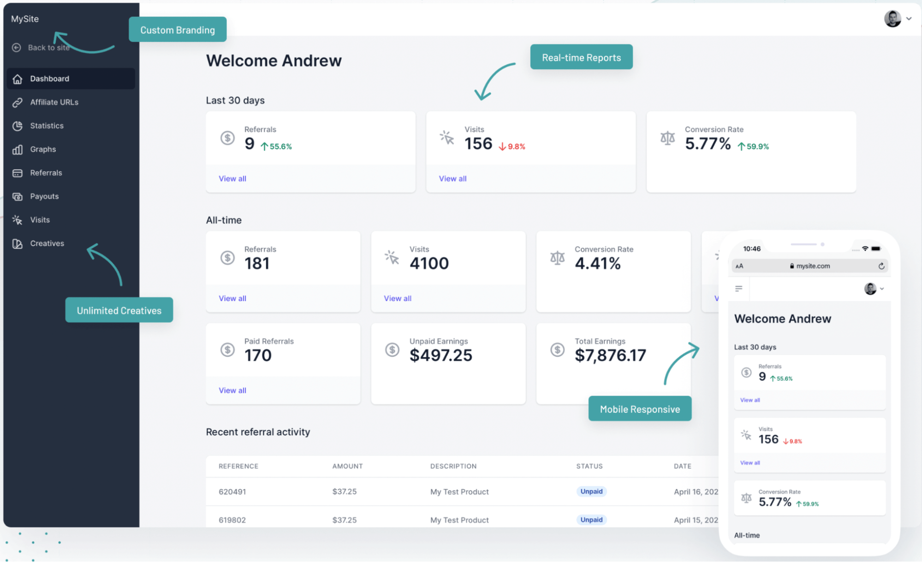The height and width of the screenshot is (562, 922).
Task: Click View all under Referrals card
Action: 232,178
